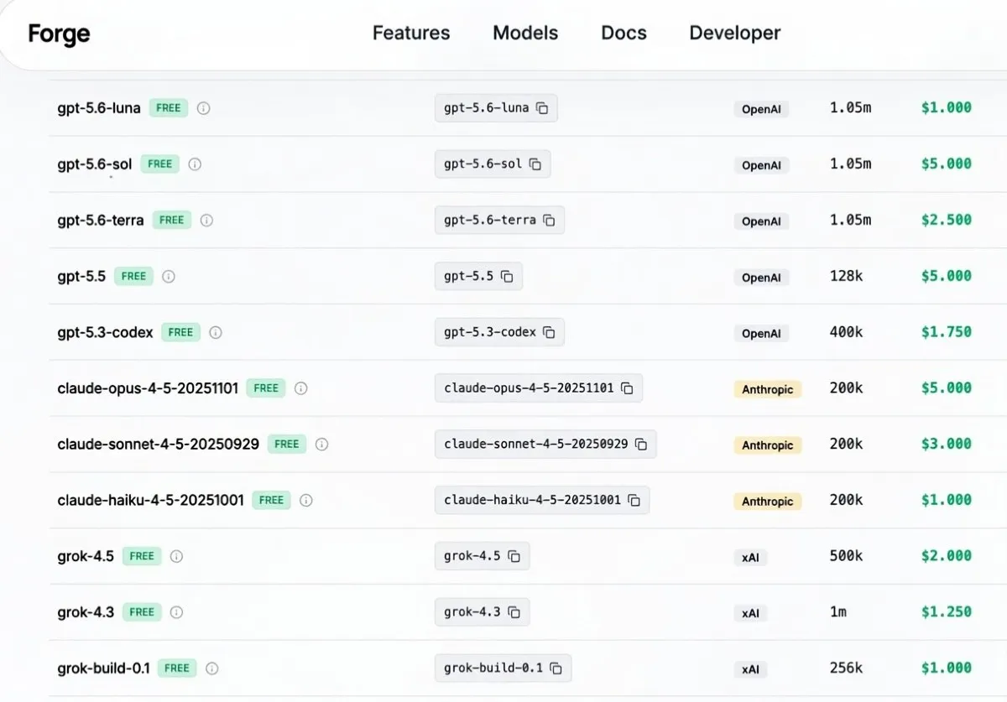Copy the gpt-5.6-sol model ID
The height and width of the screenshot is (702, 1007).
[535, 164]
